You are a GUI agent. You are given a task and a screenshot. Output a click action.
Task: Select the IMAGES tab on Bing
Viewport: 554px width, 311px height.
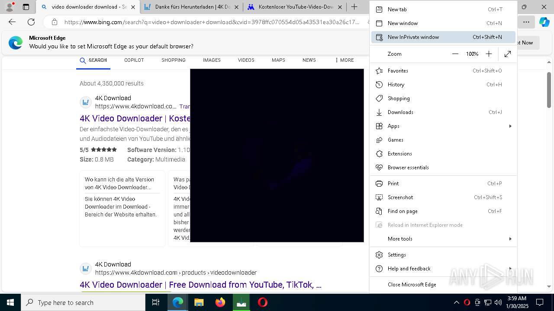pyautogui.click(x=212, y=60)
